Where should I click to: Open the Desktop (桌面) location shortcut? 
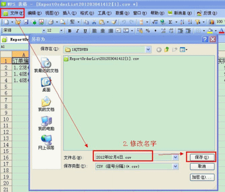(x=46, y=84)
